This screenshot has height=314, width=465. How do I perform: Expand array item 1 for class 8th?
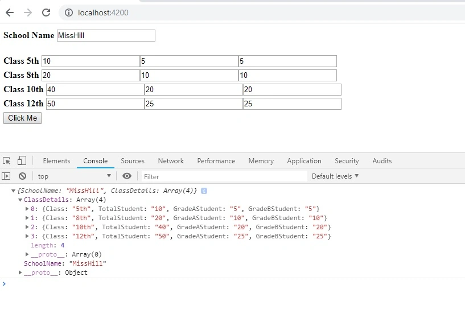[x=27, y=218]
